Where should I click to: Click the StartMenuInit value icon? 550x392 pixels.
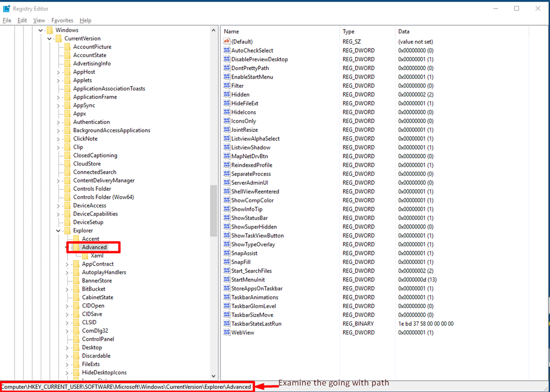point(227,280)
